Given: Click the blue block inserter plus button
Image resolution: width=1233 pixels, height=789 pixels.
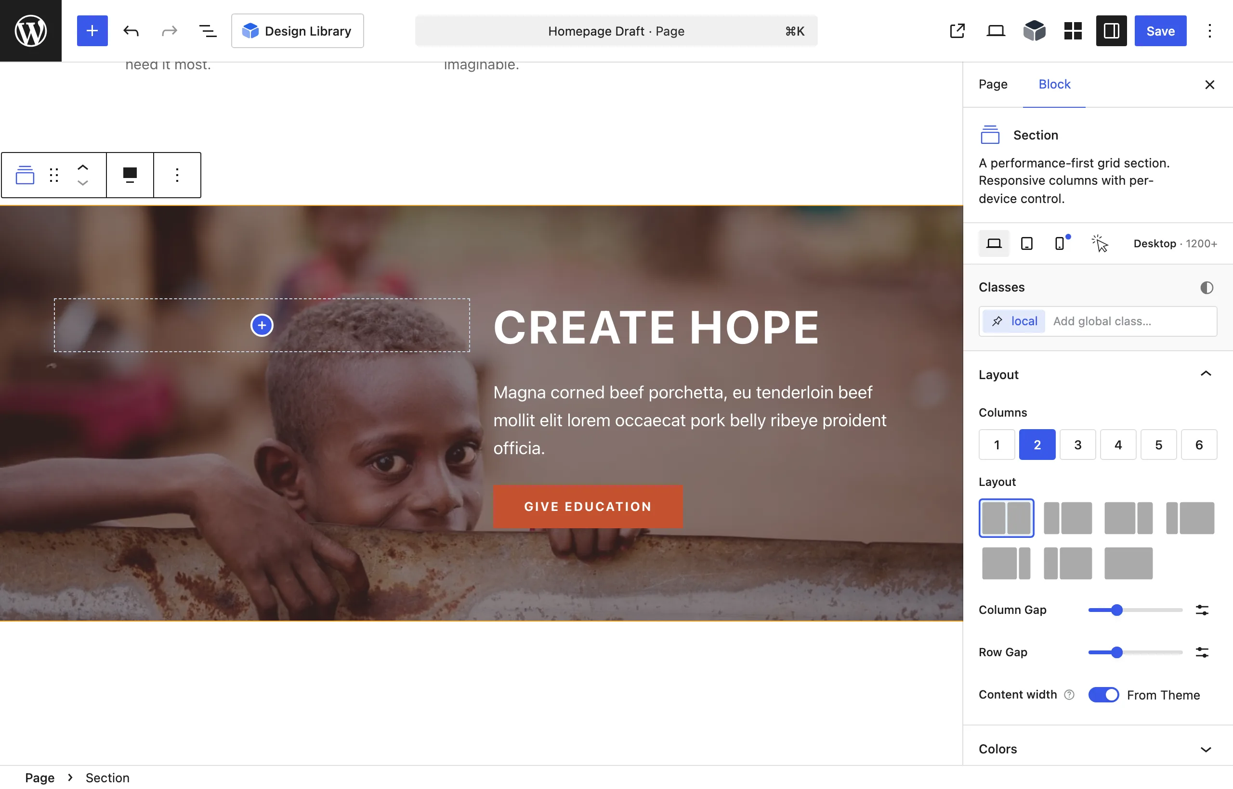Looking at the screenshot, I should pyautogui.click(x=92, y=31).
